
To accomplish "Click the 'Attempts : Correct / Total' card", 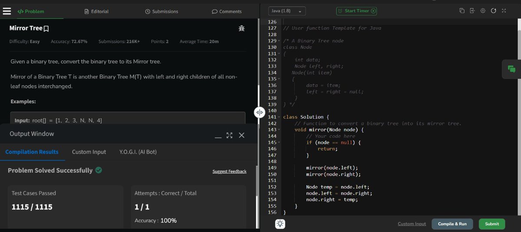I will [x=188, y=207].
